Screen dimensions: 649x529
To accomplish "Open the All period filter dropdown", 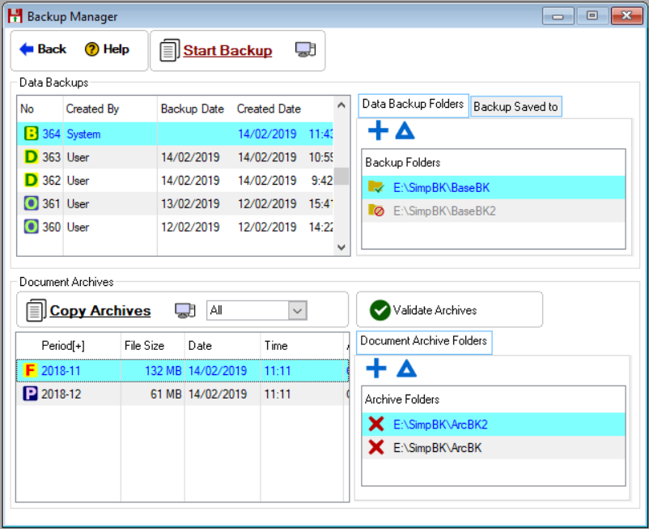I will tap(297, 310).
